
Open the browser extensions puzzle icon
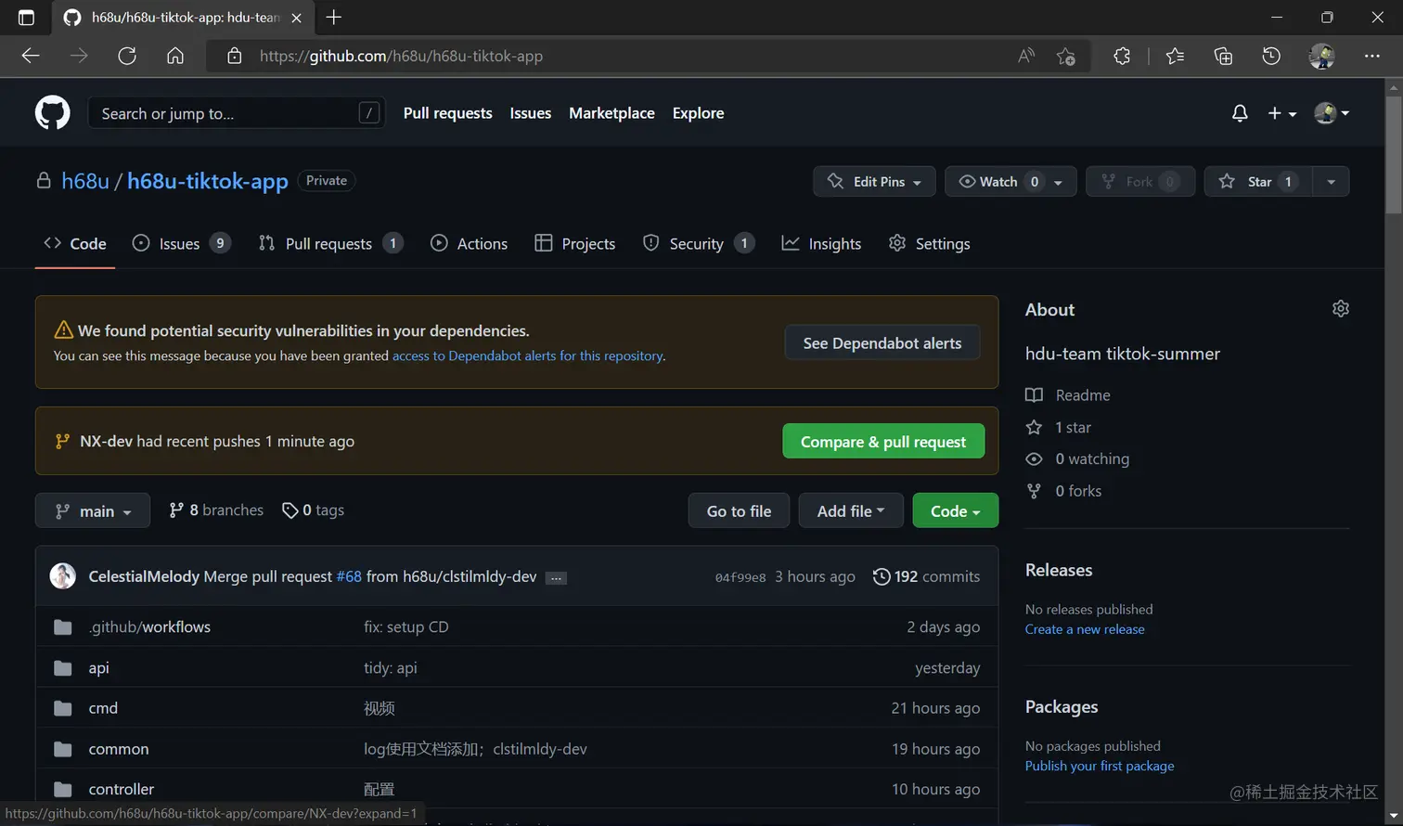coord(1122,56)
